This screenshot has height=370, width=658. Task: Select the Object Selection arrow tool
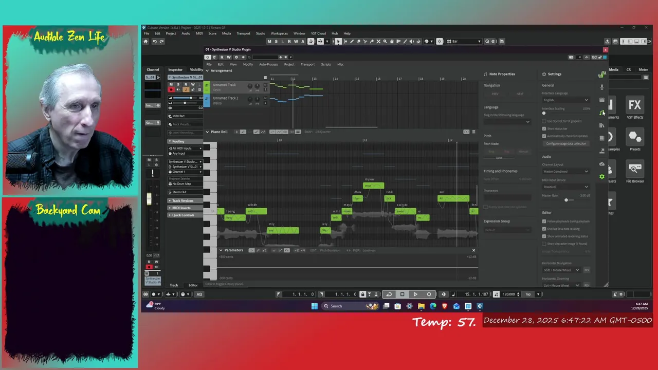coord(338,42)
